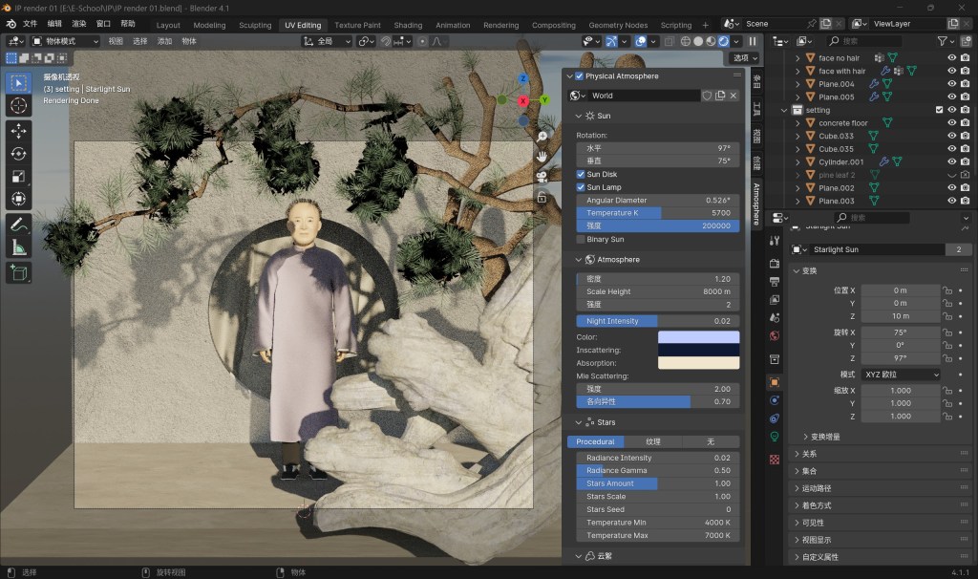The width and height of the screenshot is (978, 579).
Task: Click the zoom magnifier viewport icon
Action: coord(542,136)
